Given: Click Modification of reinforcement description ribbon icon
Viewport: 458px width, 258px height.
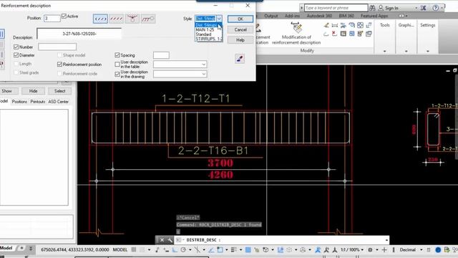Looking at the screenshot, I should pos(296,28).
